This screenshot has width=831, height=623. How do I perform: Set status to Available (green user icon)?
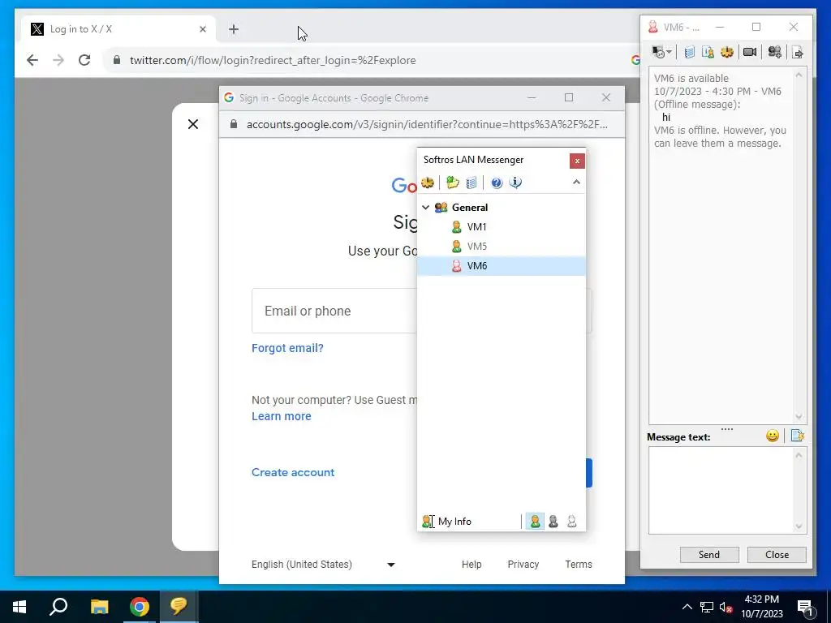[536, 522]
